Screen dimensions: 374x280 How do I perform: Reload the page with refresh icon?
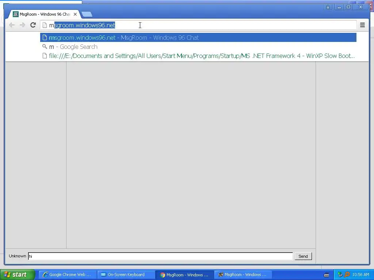[33, 25]
